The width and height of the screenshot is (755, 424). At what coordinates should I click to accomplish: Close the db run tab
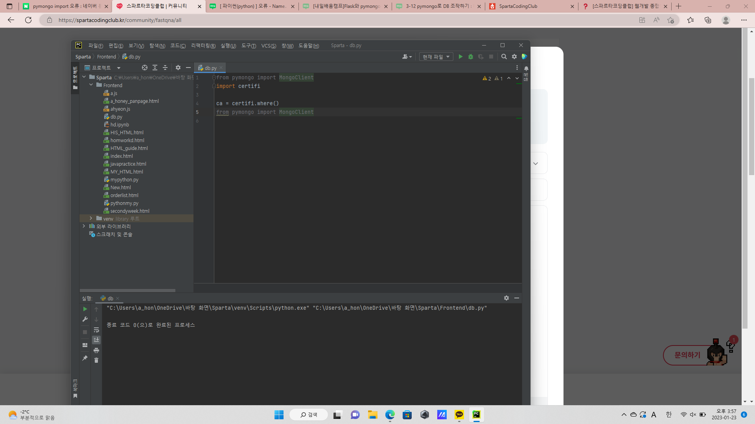(118, 298)
